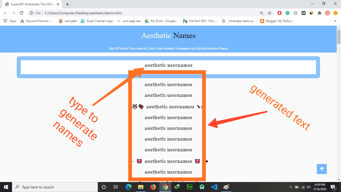Open the Keyword Planner bookmark
This screenshot has height=192, width=341.
(37, 21)
